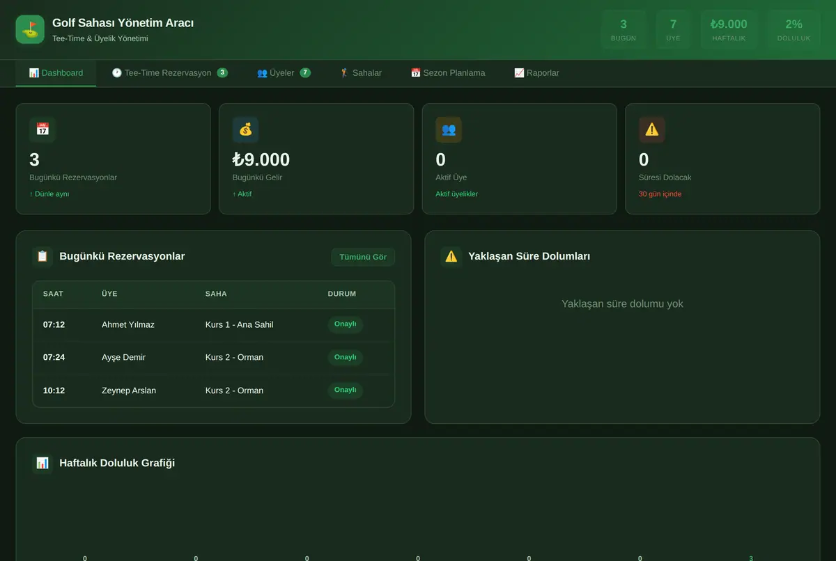The height and width of the screenshot is (561, 836).
Task: Click the "↑ Dünle aynı" trend text
Action: [49, 194]
